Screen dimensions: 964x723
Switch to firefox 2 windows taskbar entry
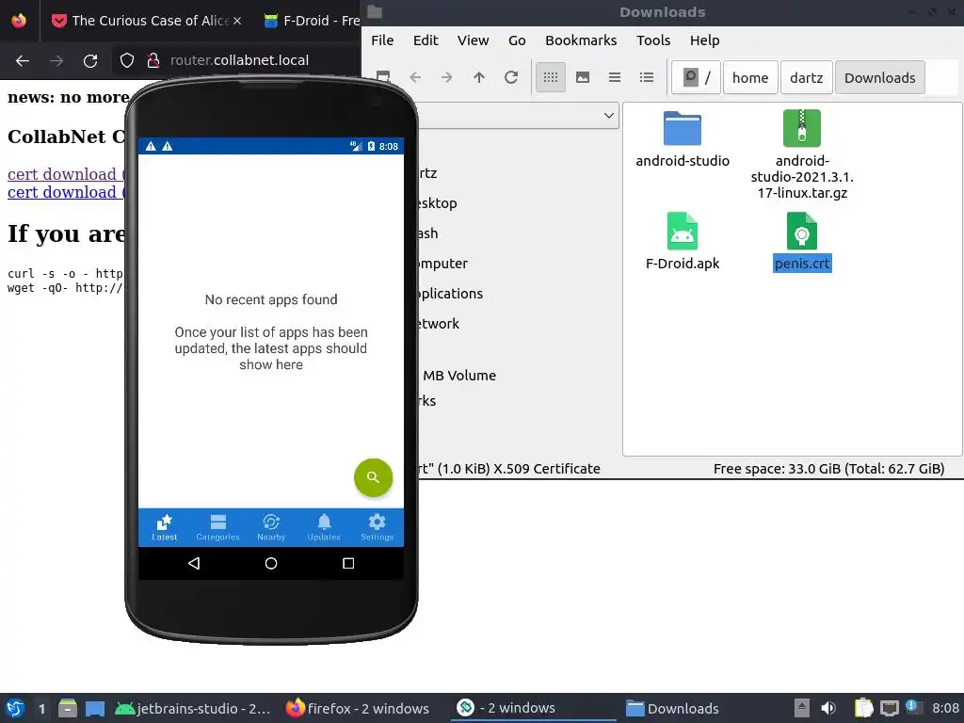[x=358, y=708]
